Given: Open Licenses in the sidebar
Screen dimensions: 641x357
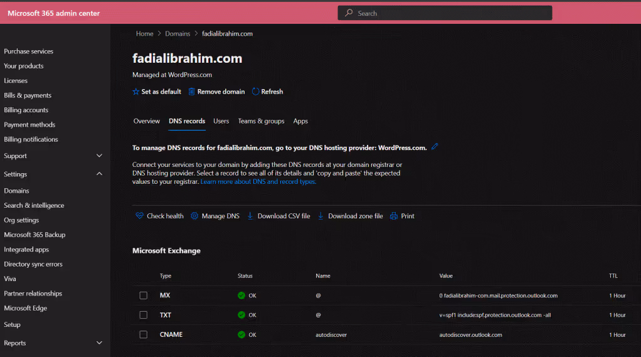Looking at the screenshot, I should click(x=16, y=80).
